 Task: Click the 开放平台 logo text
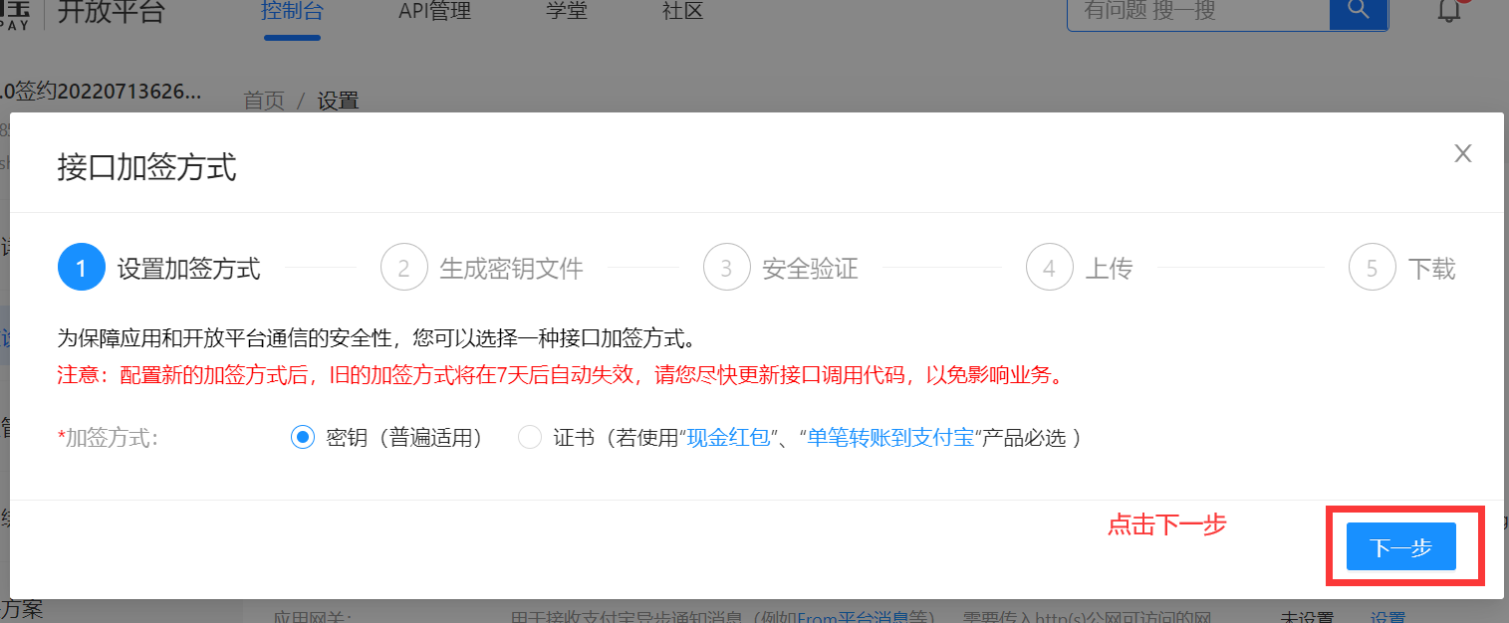point(111,13)
